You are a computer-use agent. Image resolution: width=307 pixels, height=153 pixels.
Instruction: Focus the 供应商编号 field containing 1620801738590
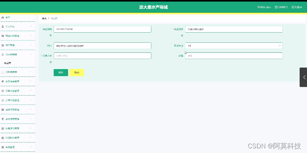point(102,29)
